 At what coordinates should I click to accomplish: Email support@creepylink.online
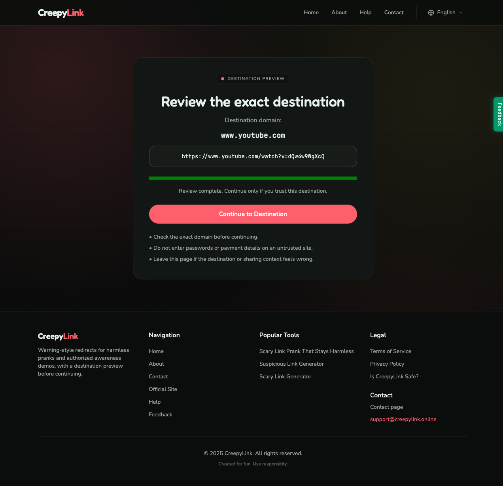[x=403, y=420]
